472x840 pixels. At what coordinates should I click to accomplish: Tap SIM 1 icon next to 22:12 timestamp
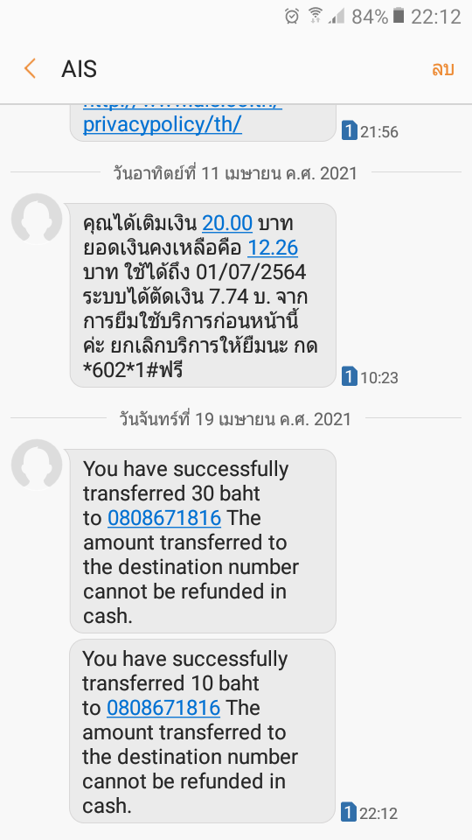coord(349,813)
